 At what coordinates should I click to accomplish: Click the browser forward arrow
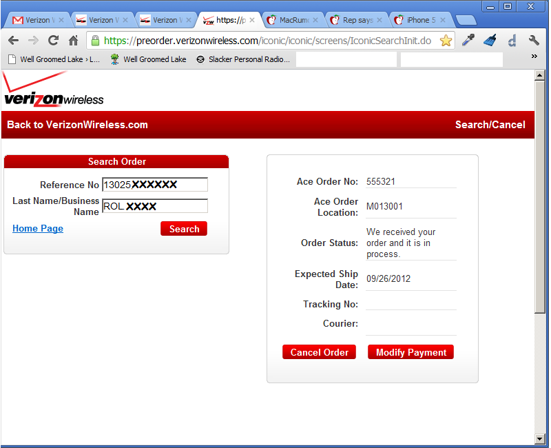33,41
